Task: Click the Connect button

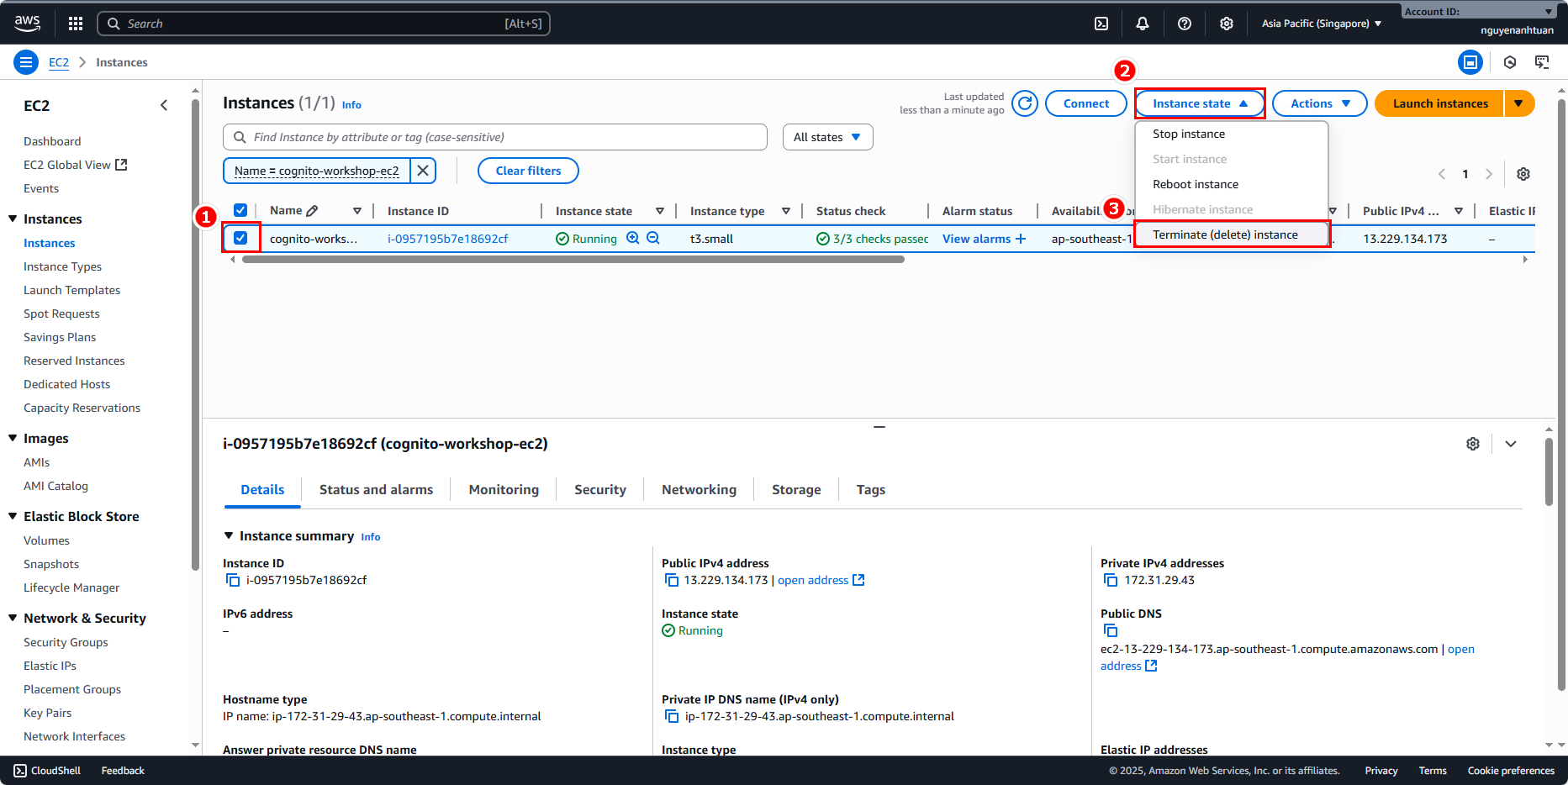Action: pyautogui.click(x=1085, y=103)
